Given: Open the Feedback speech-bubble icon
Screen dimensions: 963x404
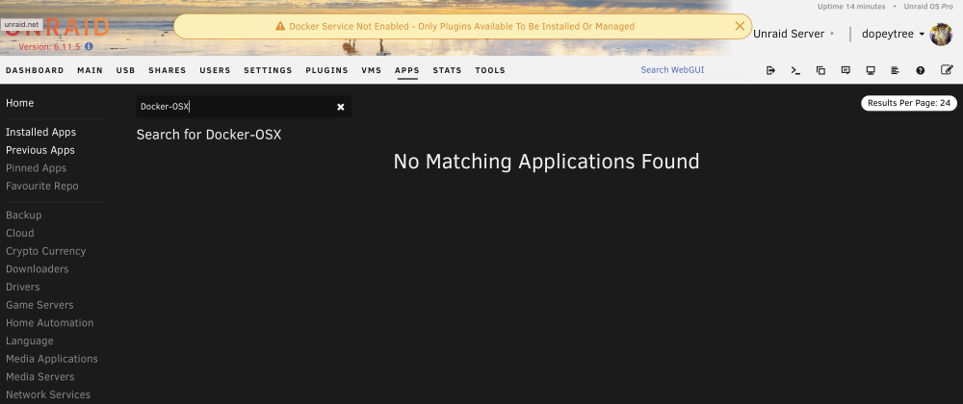Looking at the screenshot, I should coord(846,70).
